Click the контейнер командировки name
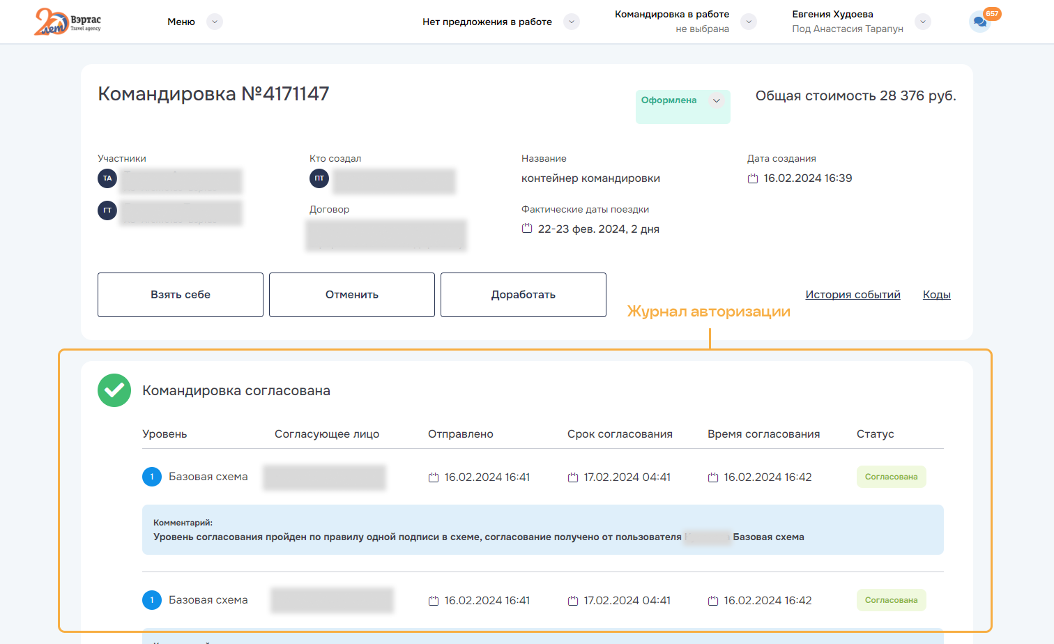 coord(590,178)
